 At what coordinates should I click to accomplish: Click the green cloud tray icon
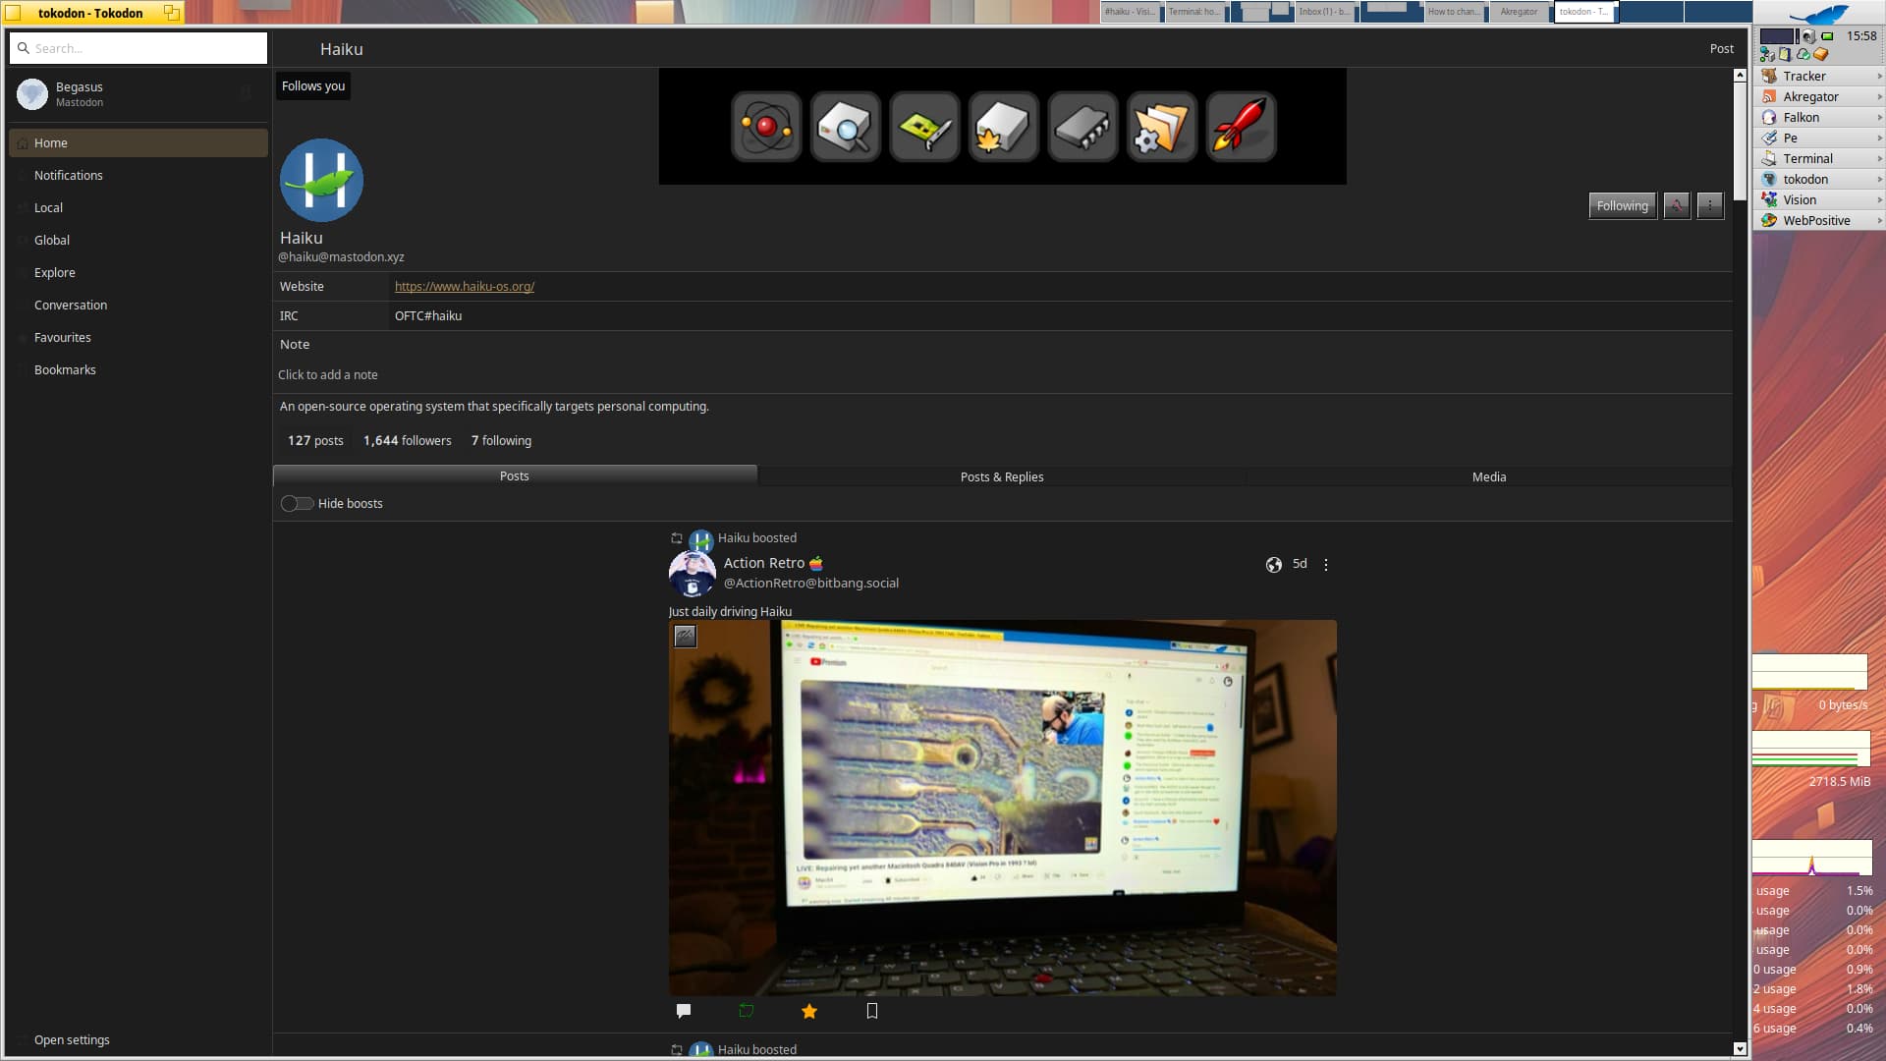point(1803,55)
